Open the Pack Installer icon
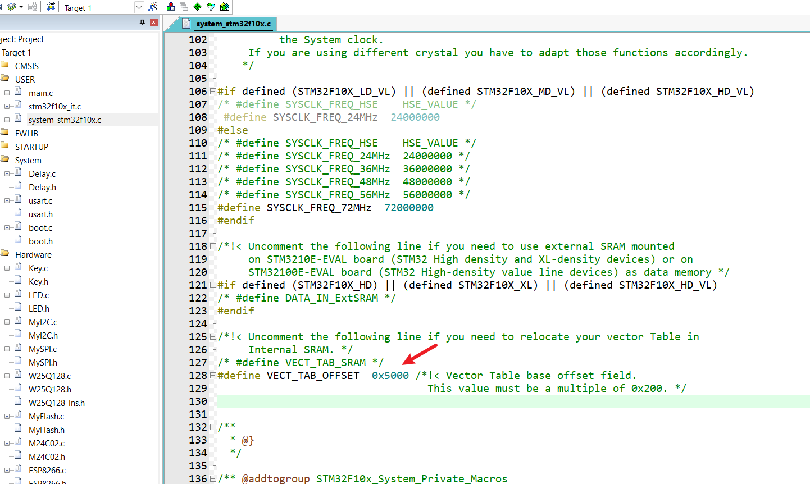The height and width of the screenshot is (484, 810). [x=225, y=7]
